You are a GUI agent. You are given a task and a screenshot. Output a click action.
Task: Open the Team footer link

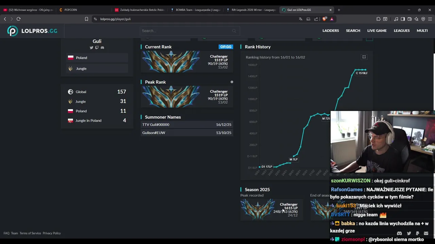(x=14, y=233)
